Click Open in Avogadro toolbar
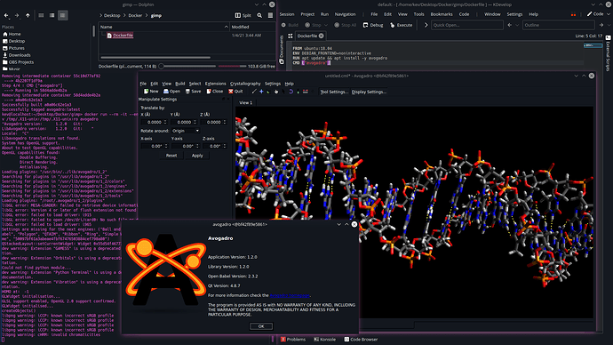Viewport: 613px width, 345px height. 171,92
